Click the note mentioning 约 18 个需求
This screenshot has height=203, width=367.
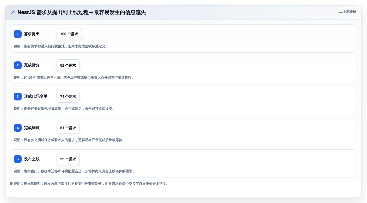pos(74,78)
